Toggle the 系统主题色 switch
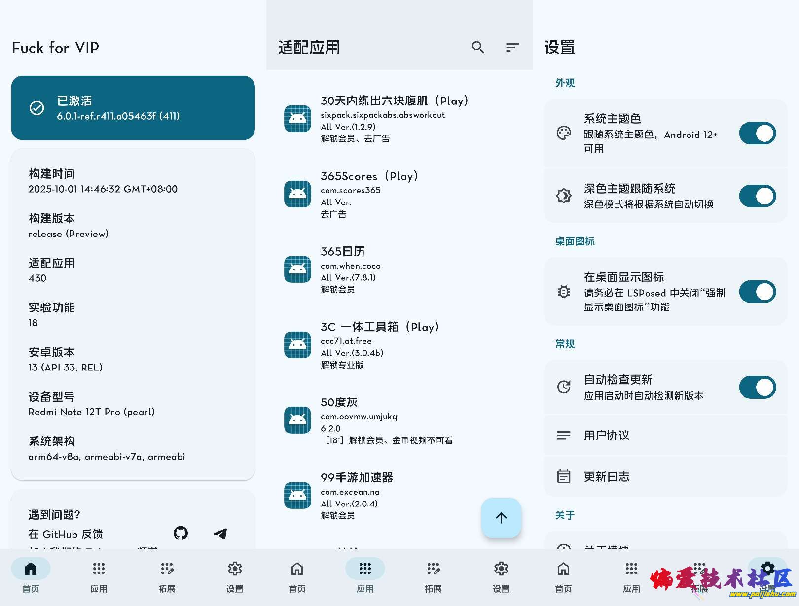799x606 pixels. (x=757, y=134)
